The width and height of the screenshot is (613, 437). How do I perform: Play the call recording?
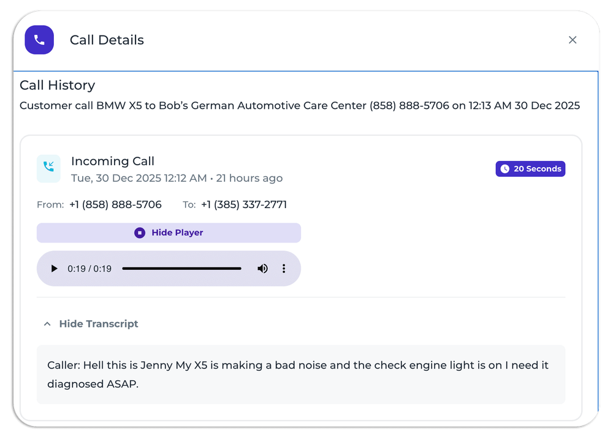point(54,269)
